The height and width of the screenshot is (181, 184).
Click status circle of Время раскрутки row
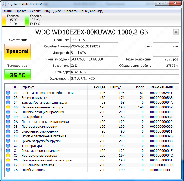(8, 97)
